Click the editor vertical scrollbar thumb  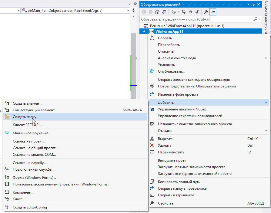coord(133,61)
